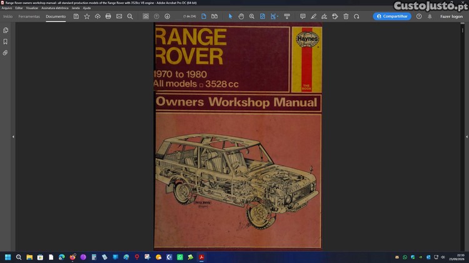Rotate the view with the rotate icon
The height and width of the screenshot is (263, 469).
[356, 16]
